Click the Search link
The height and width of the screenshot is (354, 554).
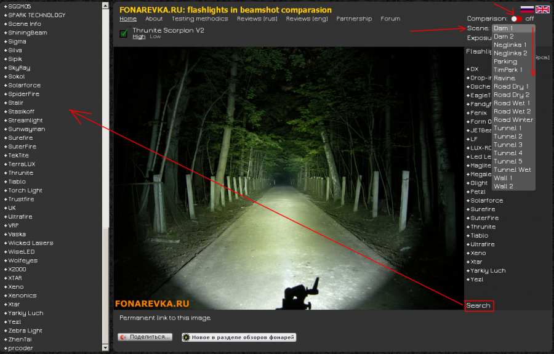point(478,305)
